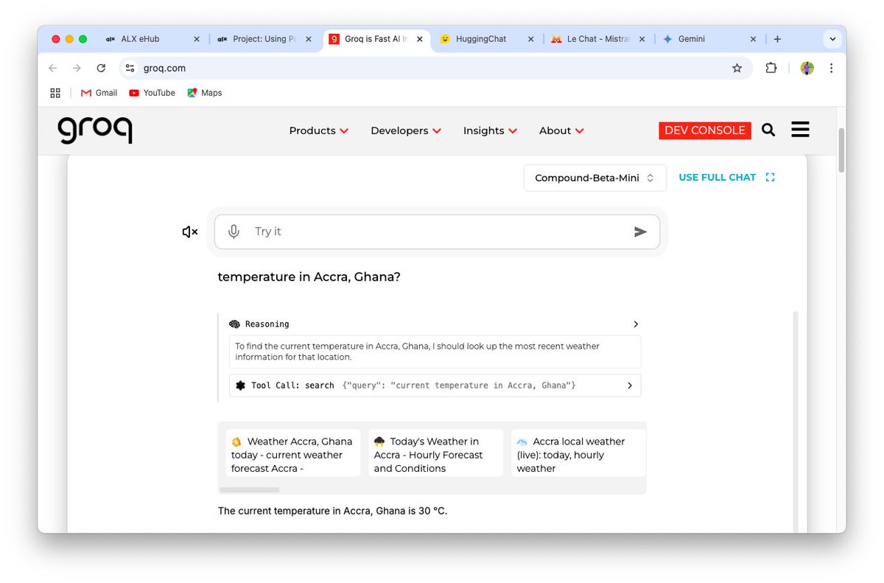This screenshot has height=583, width=884.
Task: Click the horizontal scrollbar under result cards
Action: (x=250, y=489)
